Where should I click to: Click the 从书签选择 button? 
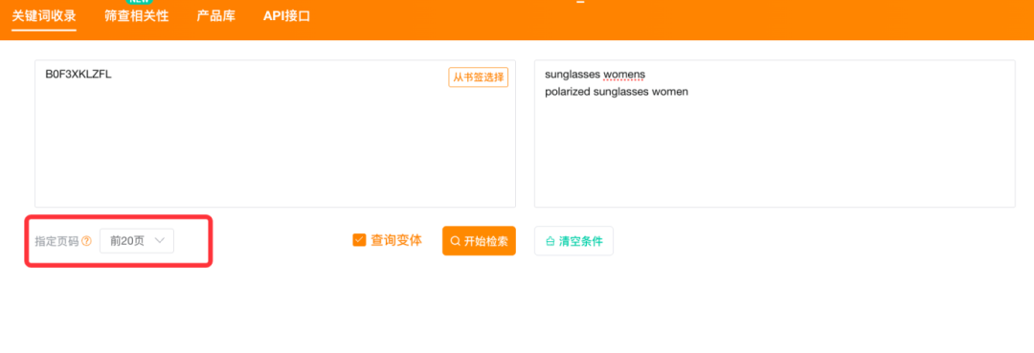pyautogui.click(x=478, y=77)
